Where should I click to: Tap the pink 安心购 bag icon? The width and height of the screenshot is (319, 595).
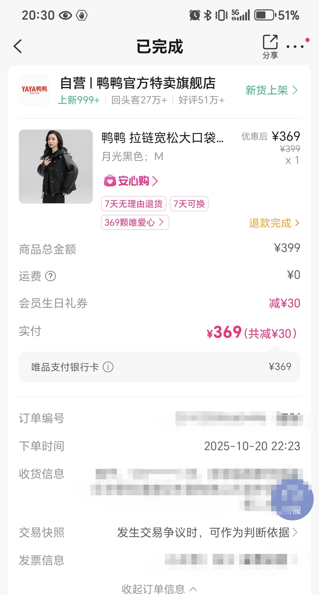[110, 181]
